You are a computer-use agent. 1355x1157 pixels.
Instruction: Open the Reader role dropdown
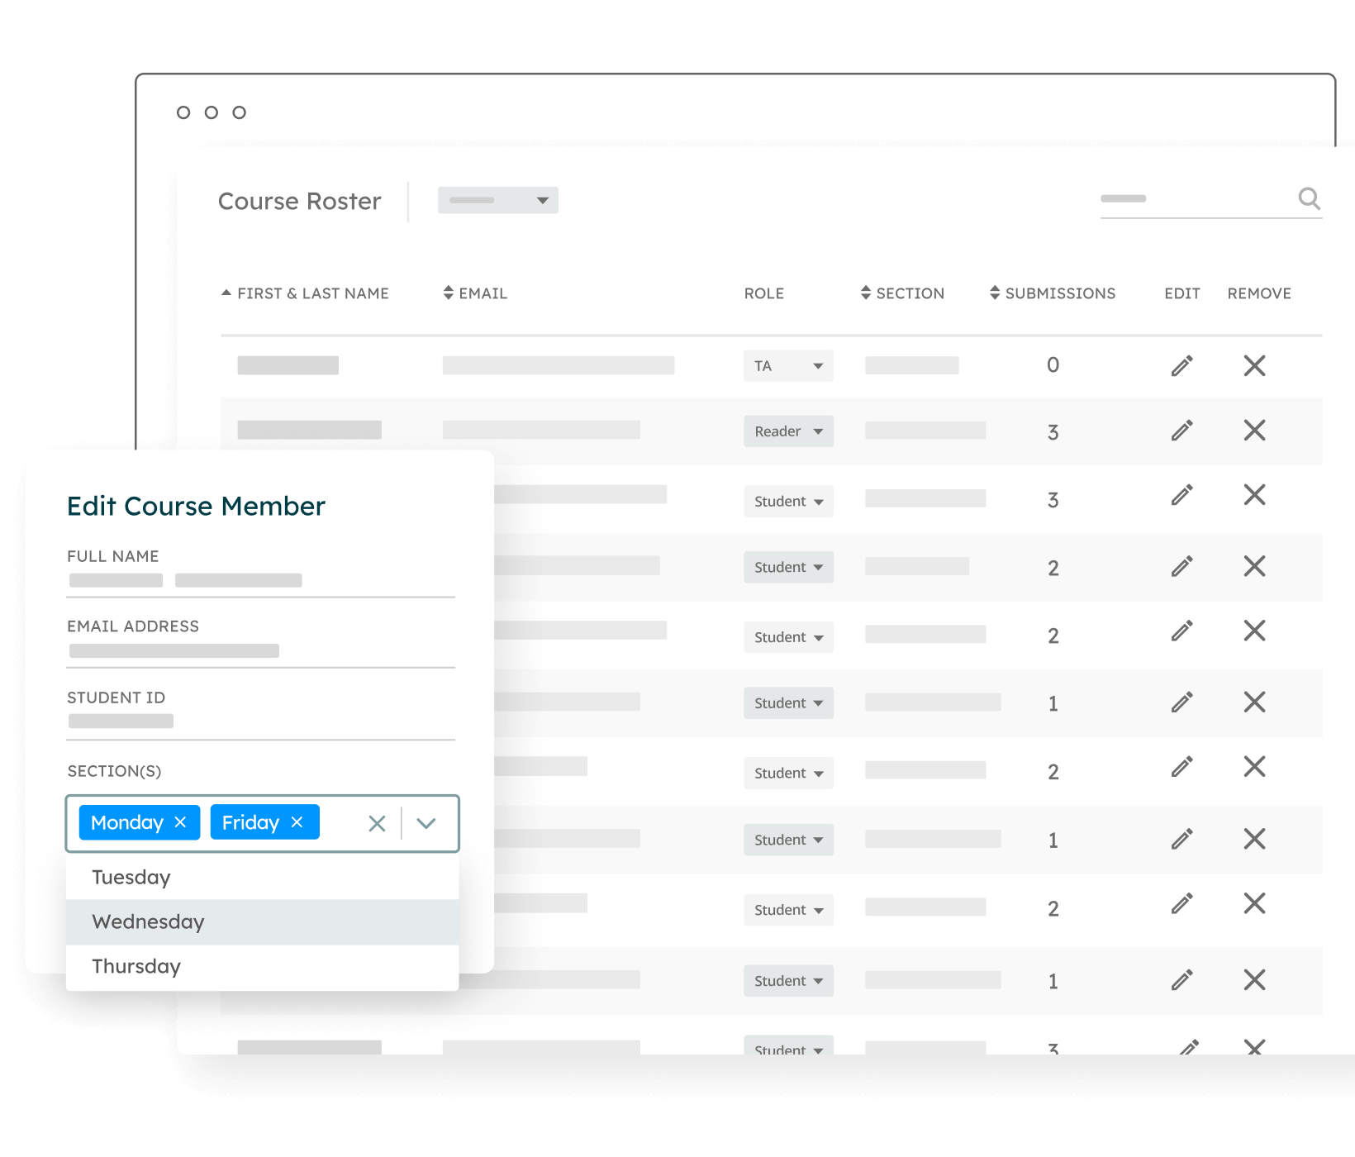[x=788, y=431]
